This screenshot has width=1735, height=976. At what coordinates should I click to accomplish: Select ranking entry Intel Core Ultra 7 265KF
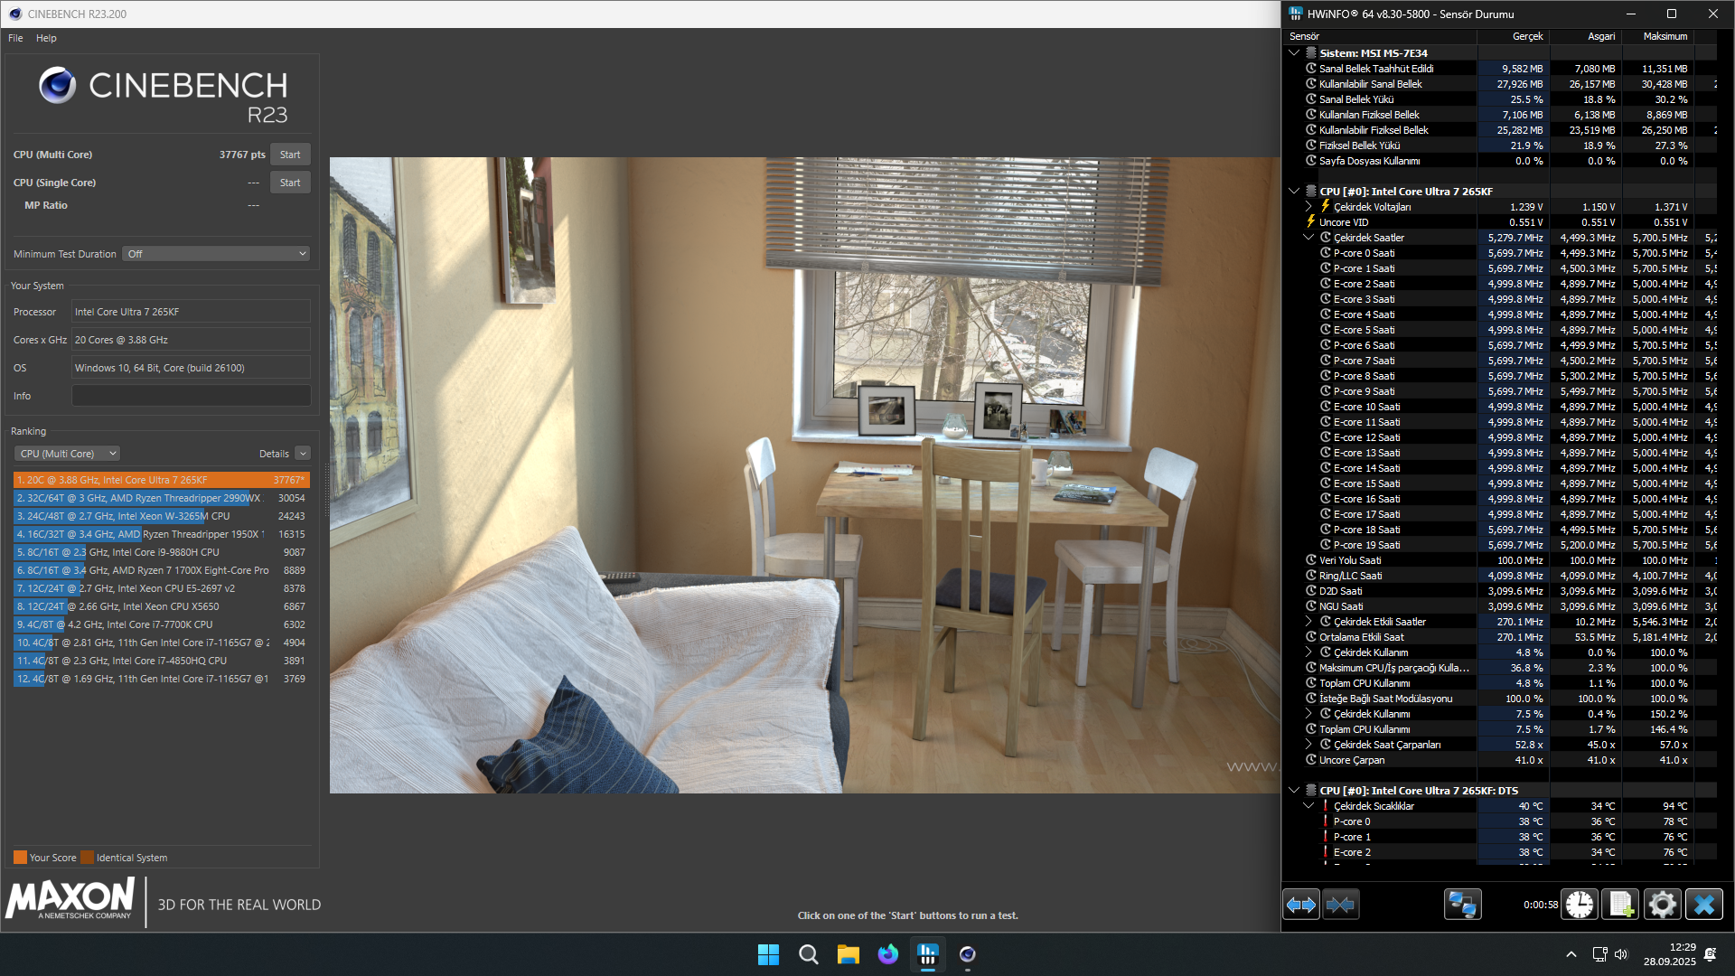click(162, 480)
